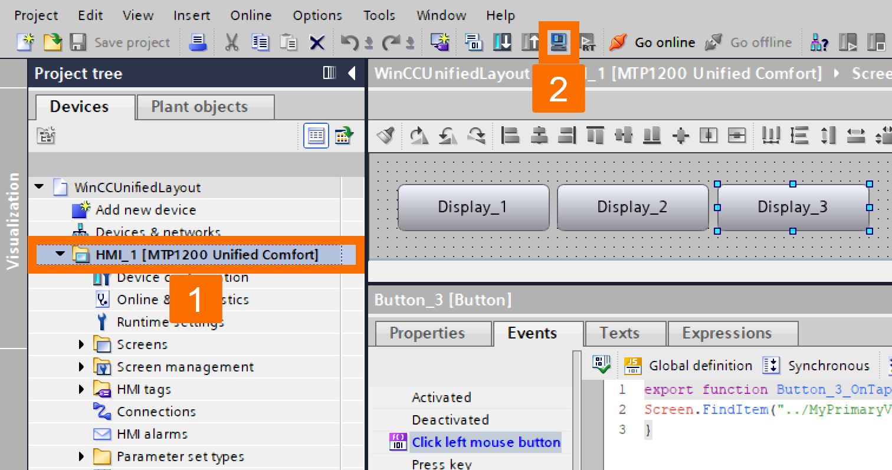The image size is (892, 470).
Task: Click the Delete X icon
Action: click(317, 42)
